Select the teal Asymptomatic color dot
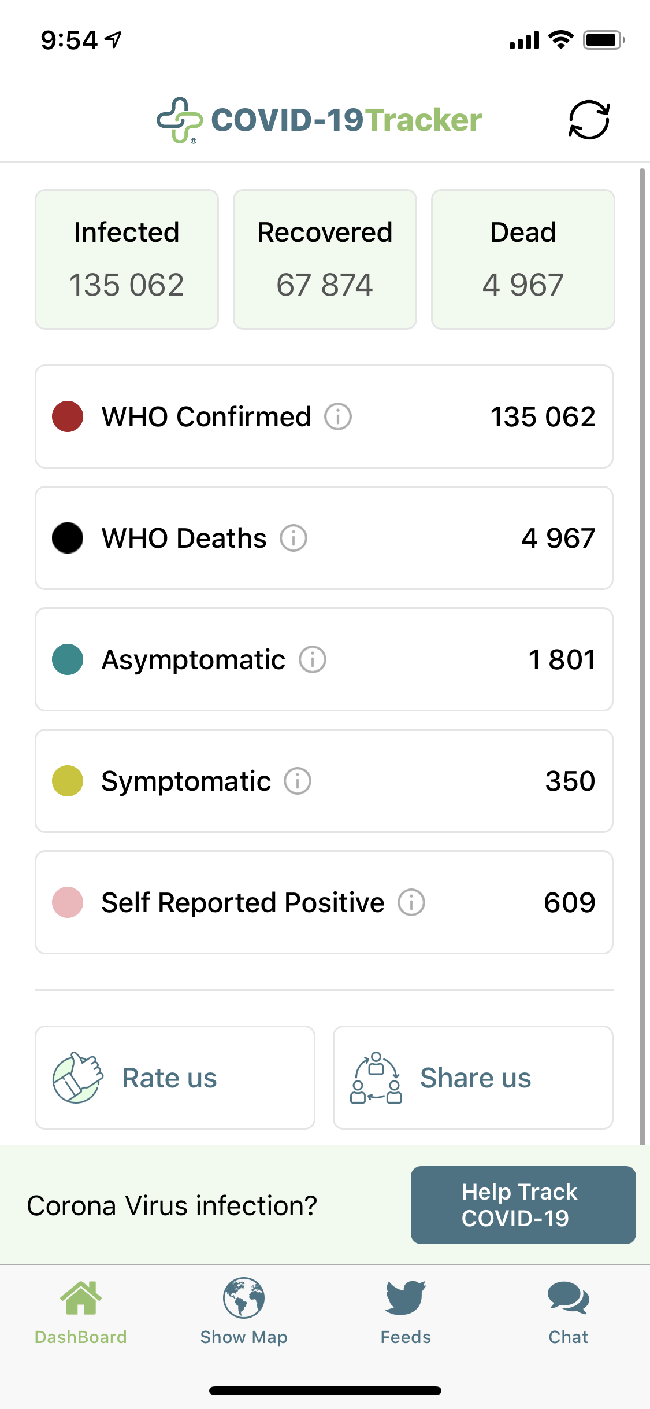Image resolution: width=650 pixels, height=1409 pixels. [x=68, y=659]
